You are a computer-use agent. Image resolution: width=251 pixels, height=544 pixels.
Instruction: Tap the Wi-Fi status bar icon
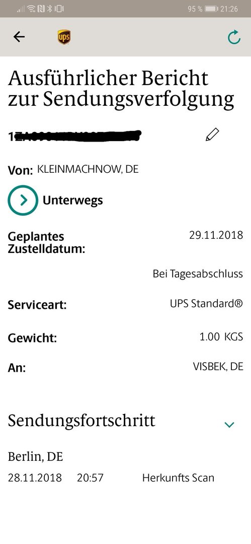click(x=31, y=9)
